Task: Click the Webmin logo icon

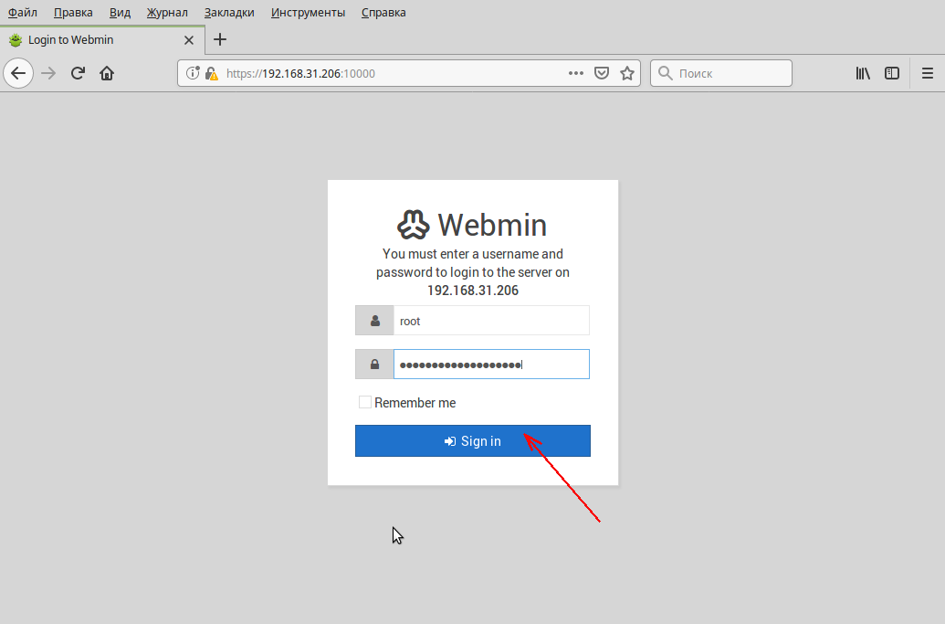Action: pyautogui.click(x=414, y=225)
